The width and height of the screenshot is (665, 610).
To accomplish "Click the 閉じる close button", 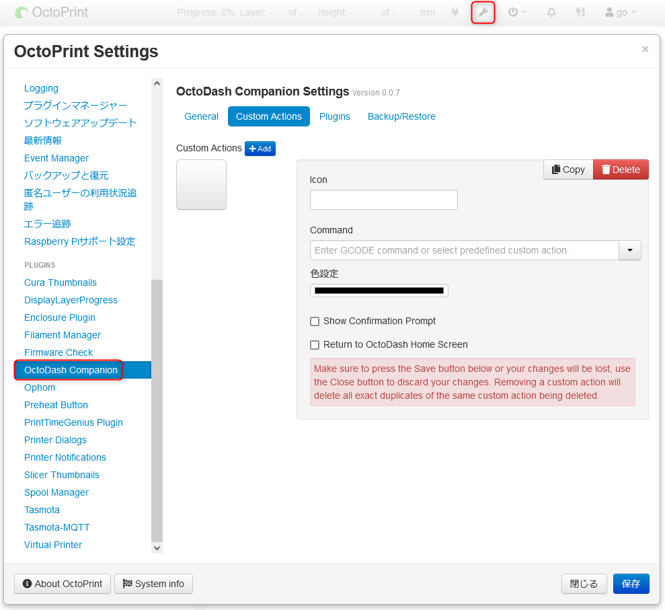I will pyautogui.click(x=584, y=584).
